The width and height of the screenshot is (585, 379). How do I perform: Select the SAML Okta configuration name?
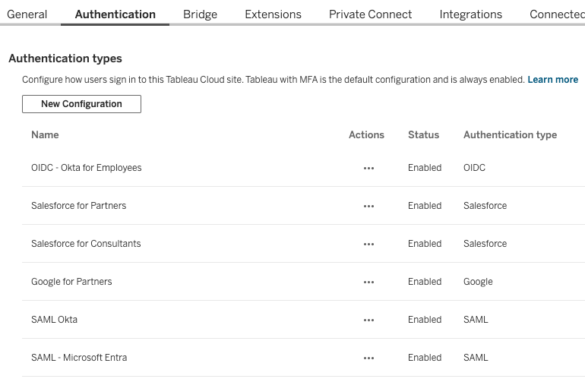pos(54,320)
